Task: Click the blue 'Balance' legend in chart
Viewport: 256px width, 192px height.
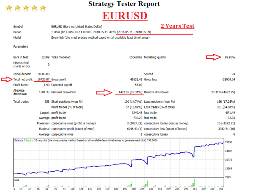Action: [x=19, y=140]
